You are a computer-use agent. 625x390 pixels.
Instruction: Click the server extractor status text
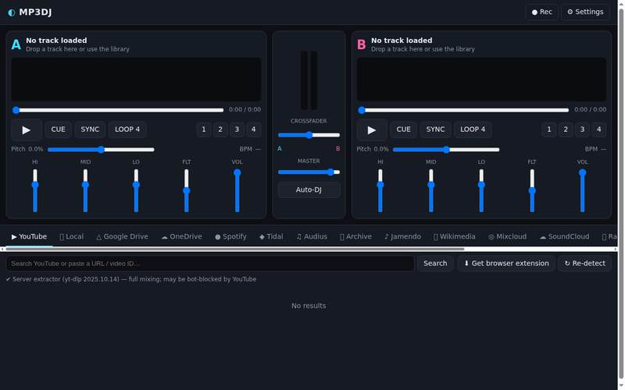131,279
